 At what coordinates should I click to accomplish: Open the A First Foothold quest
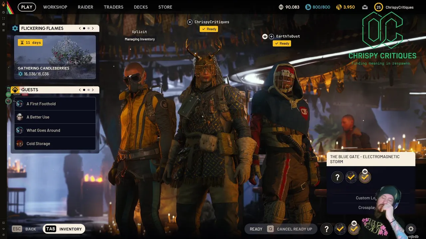[x=55, y=104]
